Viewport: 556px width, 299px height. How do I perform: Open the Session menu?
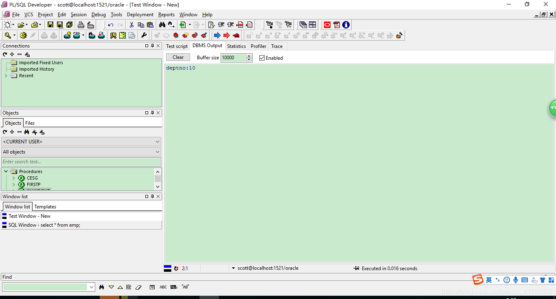(x=79, y=15)
